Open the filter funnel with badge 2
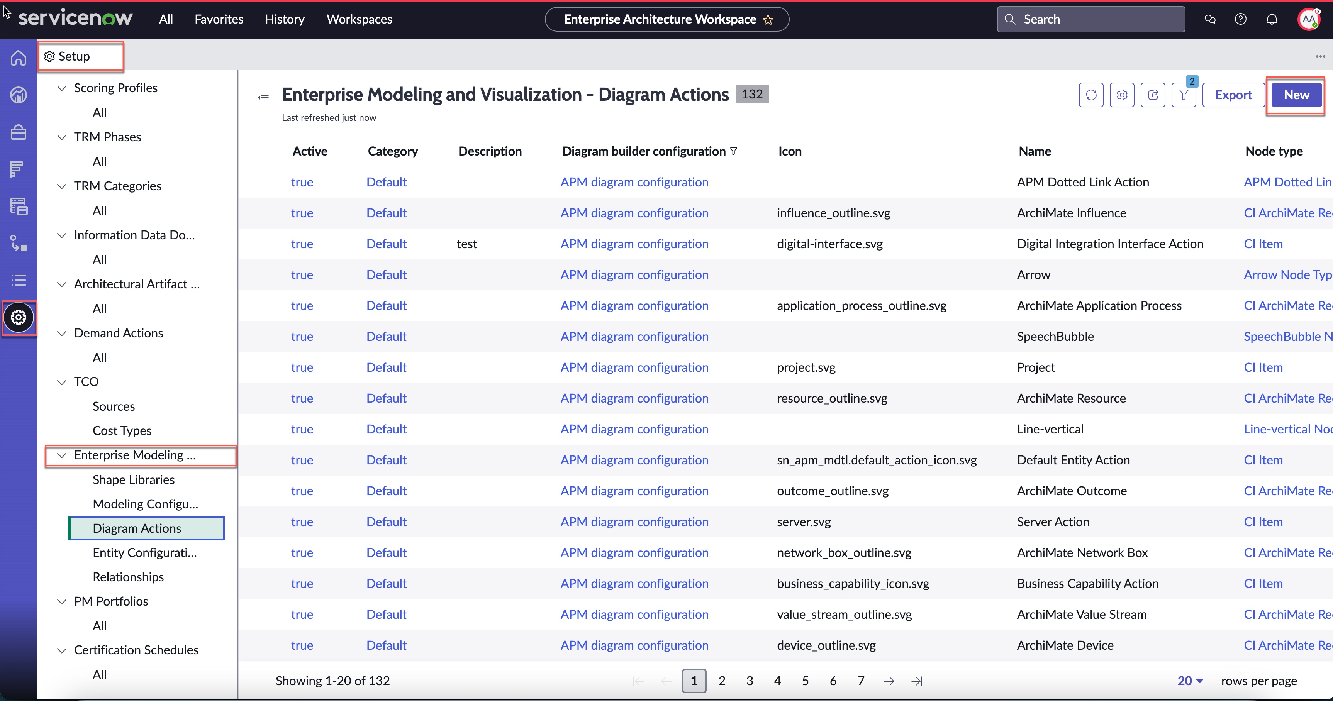The width and height of the screenshot is (1333, 701). (x=1184, y=95)
